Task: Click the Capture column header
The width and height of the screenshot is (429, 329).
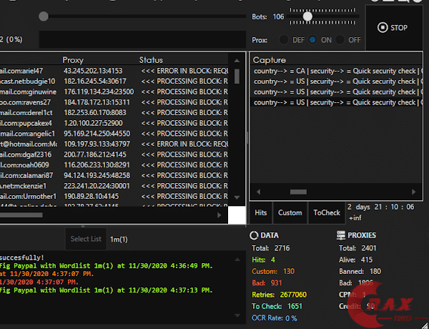Action: point(270,60)
